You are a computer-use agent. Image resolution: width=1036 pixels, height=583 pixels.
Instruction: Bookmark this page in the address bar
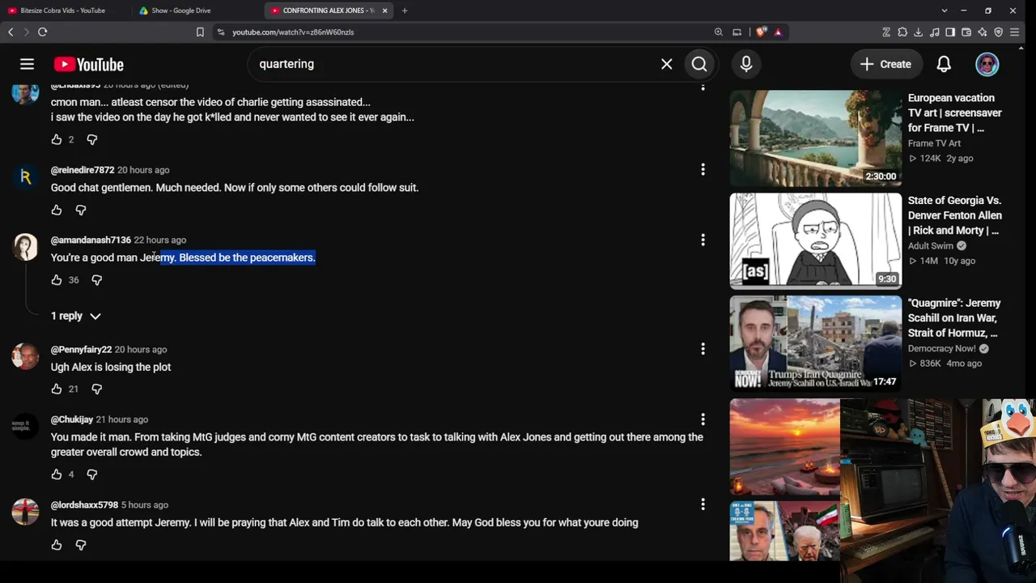(x=200, y=32)
